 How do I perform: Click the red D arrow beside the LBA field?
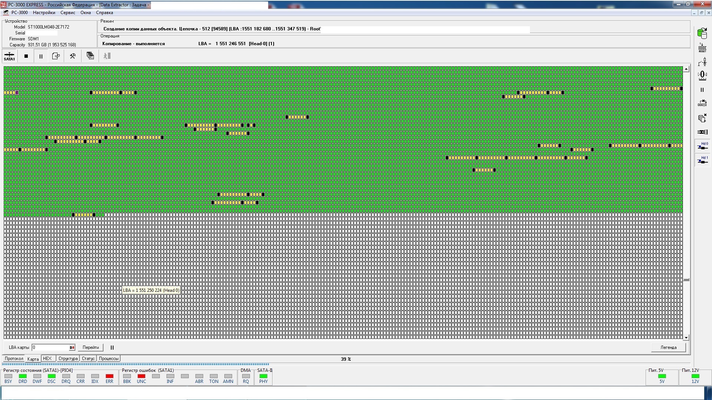click(x=72, y=347)
